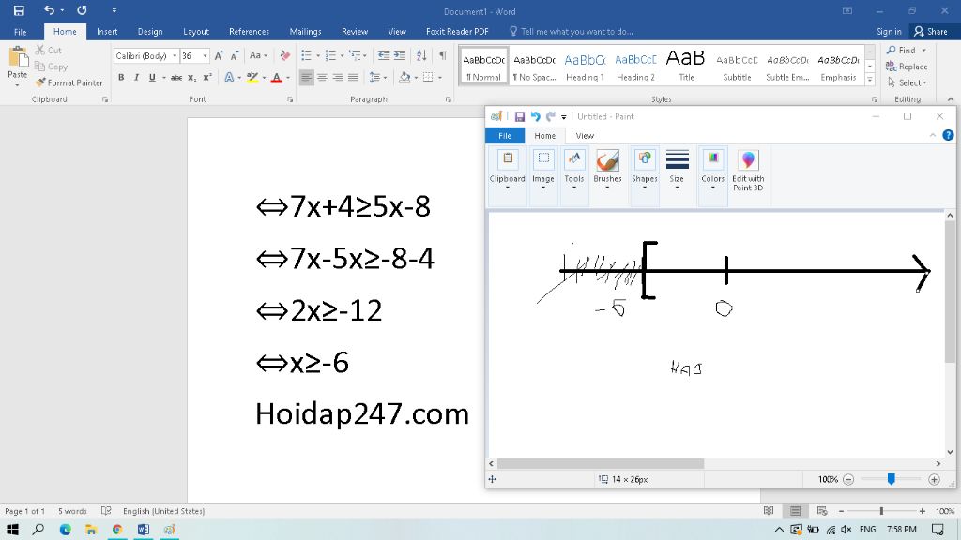This screenshot has height=540, width=961.
Task: Toggle subscript formatting
Action: 191,77
